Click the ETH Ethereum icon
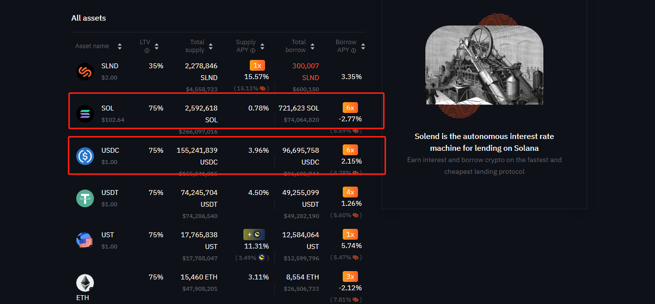This screenshot has height=304, width=655. point(85,283)
